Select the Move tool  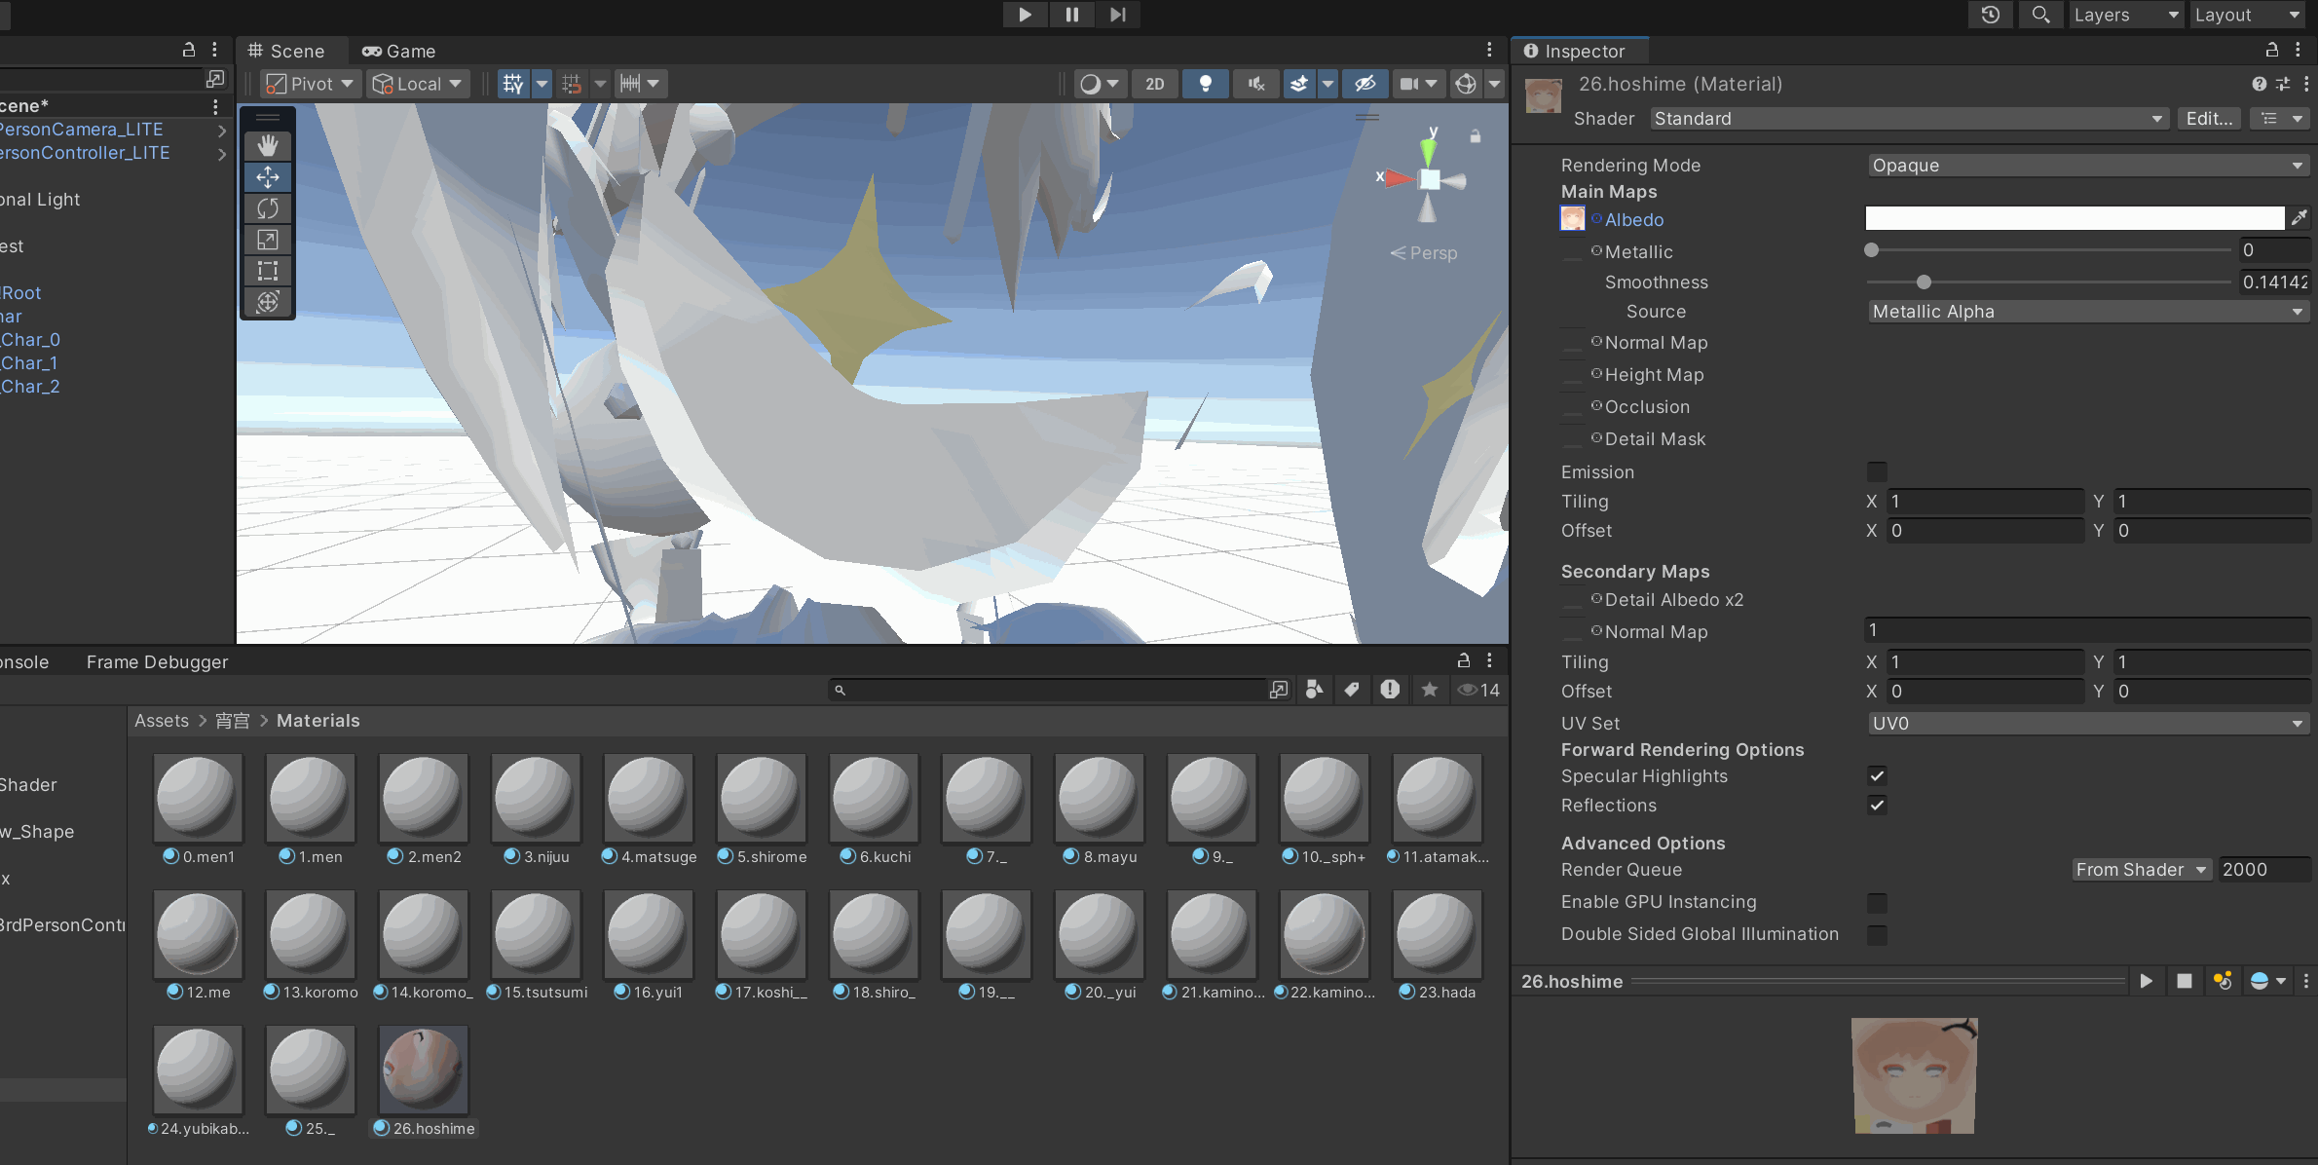coord(268,177)
